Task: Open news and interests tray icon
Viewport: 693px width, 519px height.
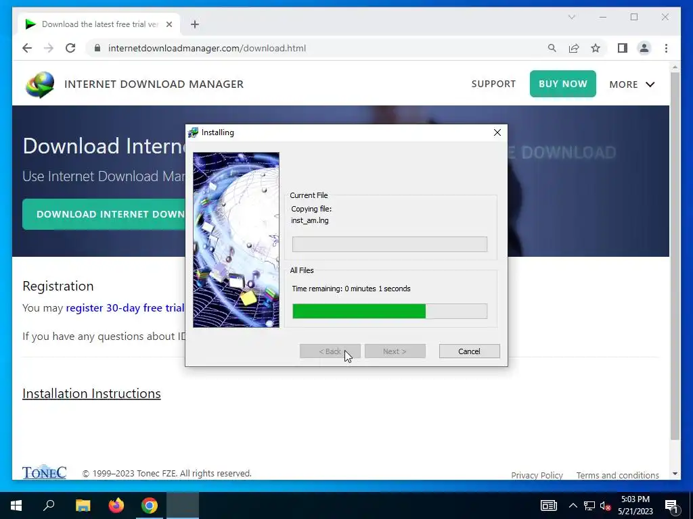Action: click(548, 505)
